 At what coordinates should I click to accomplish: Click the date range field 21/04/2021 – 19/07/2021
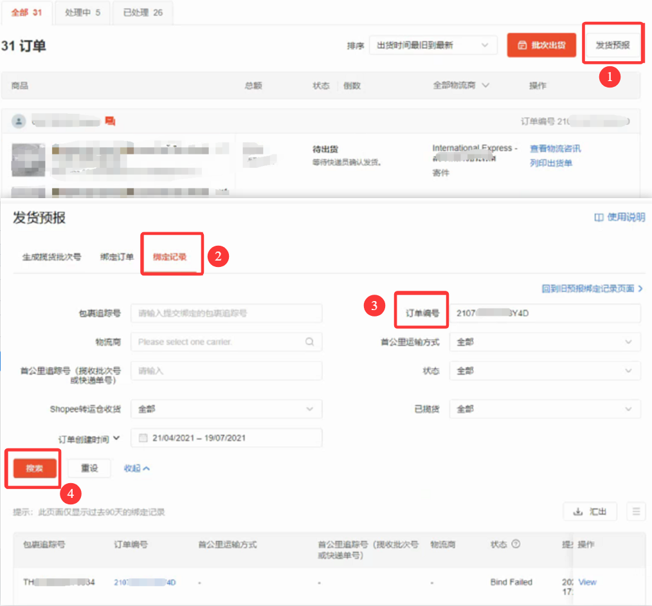point(226,438)
